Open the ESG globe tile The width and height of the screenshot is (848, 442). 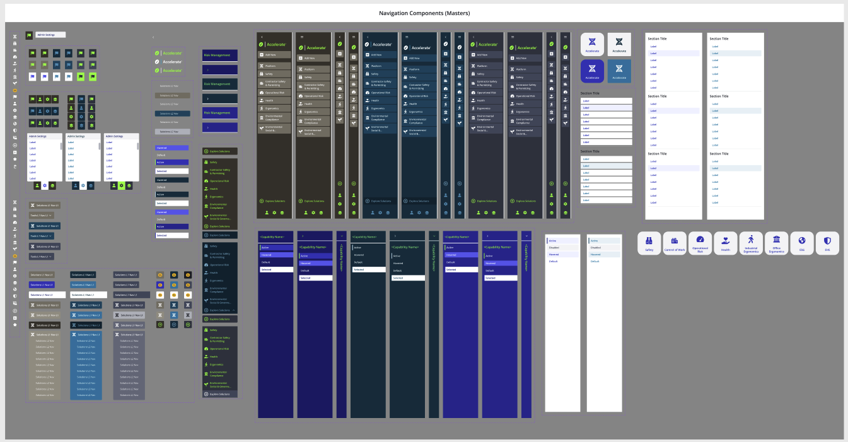point(802,243)
